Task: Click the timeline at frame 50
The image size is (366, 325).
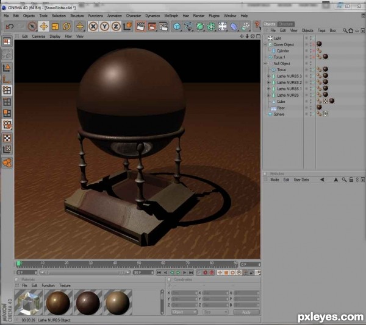Action: [139, 264]
